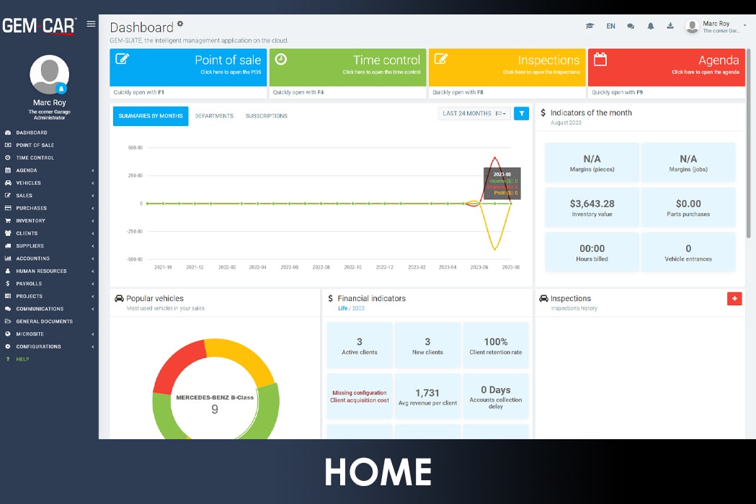
Task: Click the download icon in the header
Action: tap(670, 26)
